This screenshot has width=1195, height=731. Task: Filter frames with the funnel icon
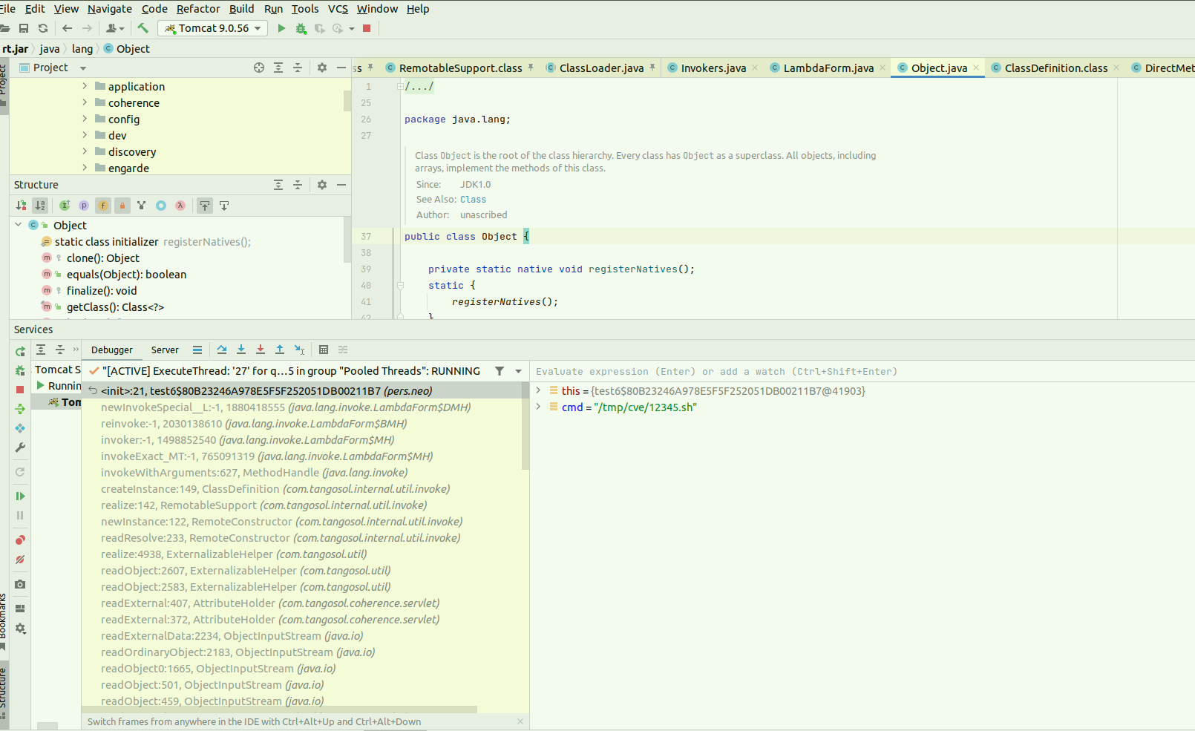[500, 371]
